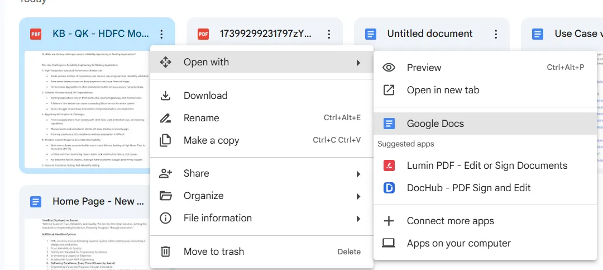Click the PDF icon of KB - QK - HDFC file
The width and height of the screenshot is (603, 270).
point(36,34)
